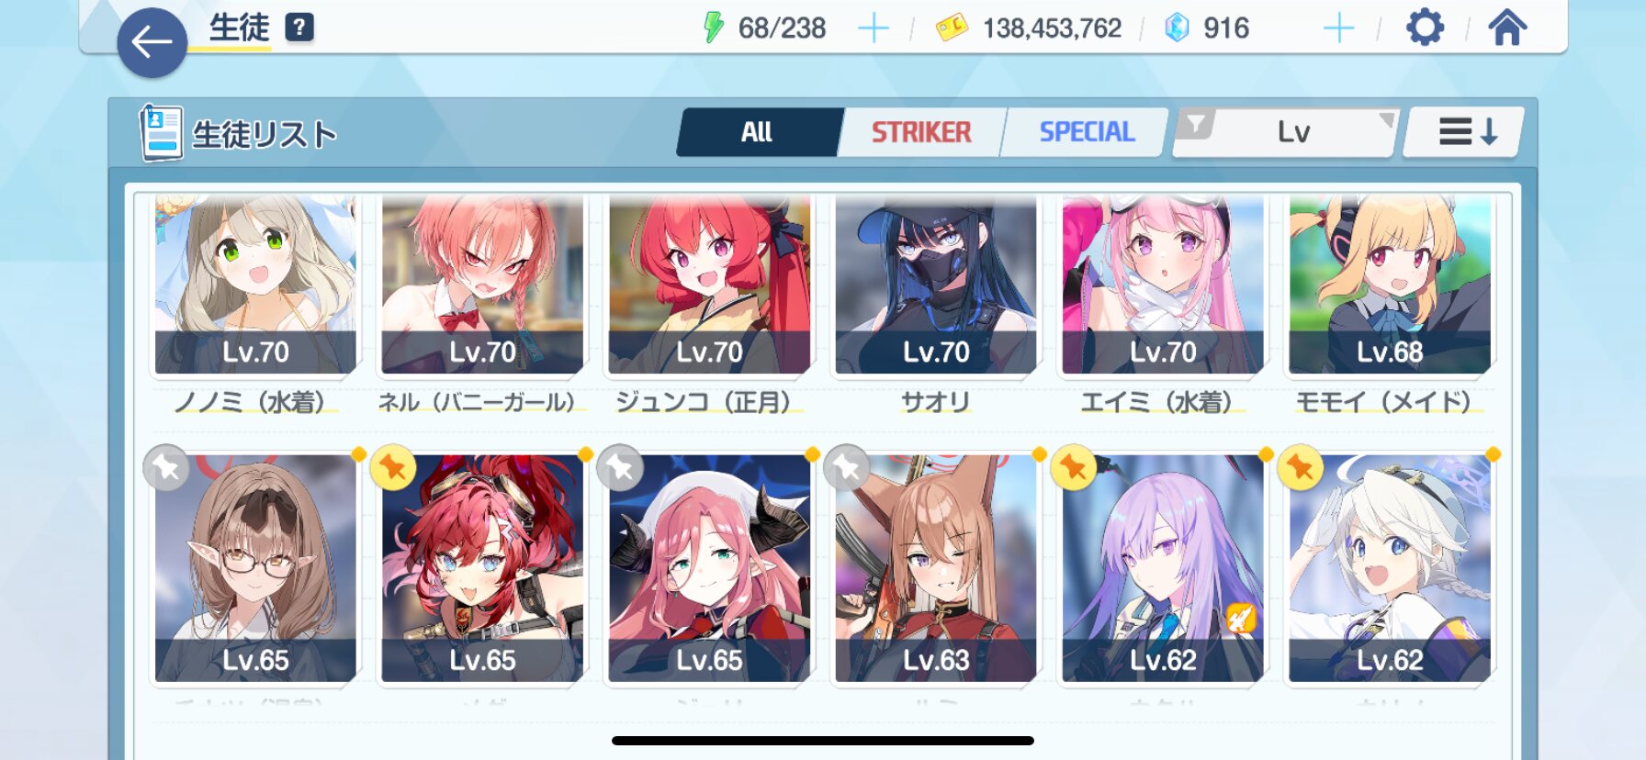
Task: Select the SPECIAL tab
Action: (x=1086, y=132)
